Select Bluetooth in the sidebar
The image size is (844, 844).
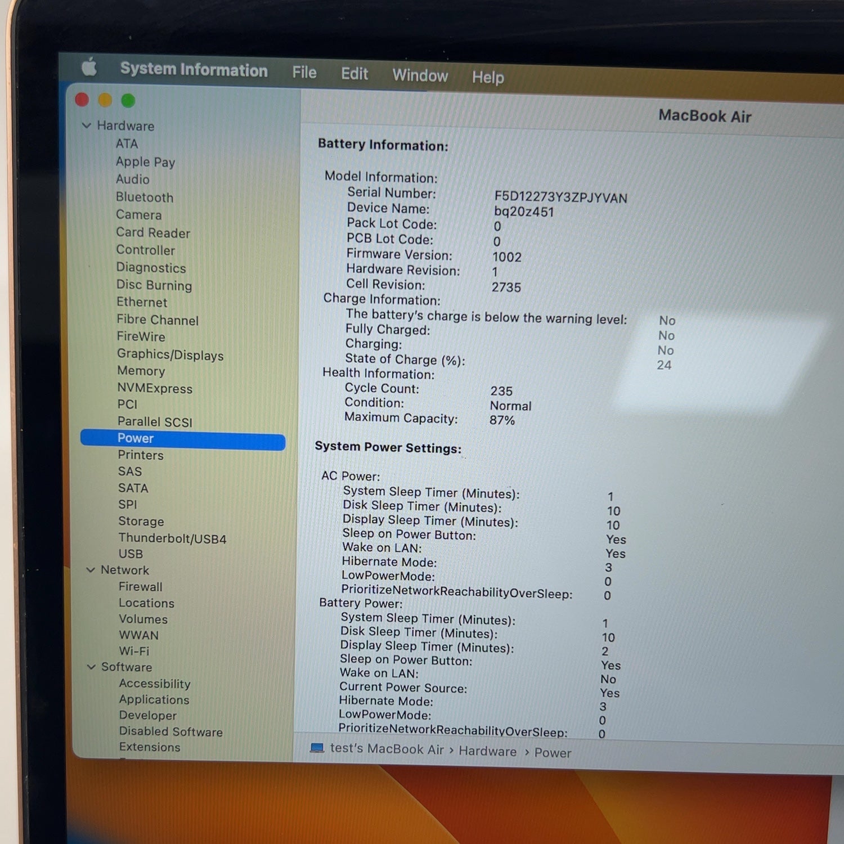click(145, 197)
